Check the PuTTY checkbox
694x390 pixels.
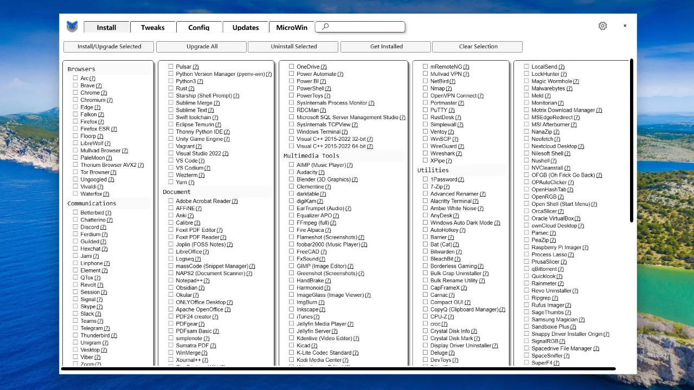[x=426, y=110]
